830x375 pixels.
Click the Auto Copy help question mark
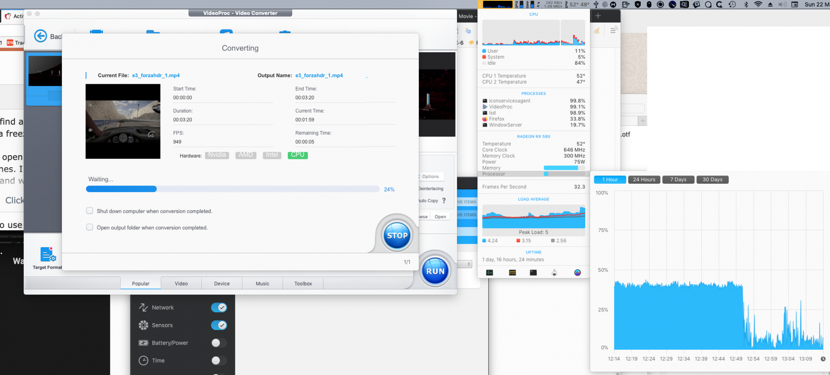click(x=444, y=200)
